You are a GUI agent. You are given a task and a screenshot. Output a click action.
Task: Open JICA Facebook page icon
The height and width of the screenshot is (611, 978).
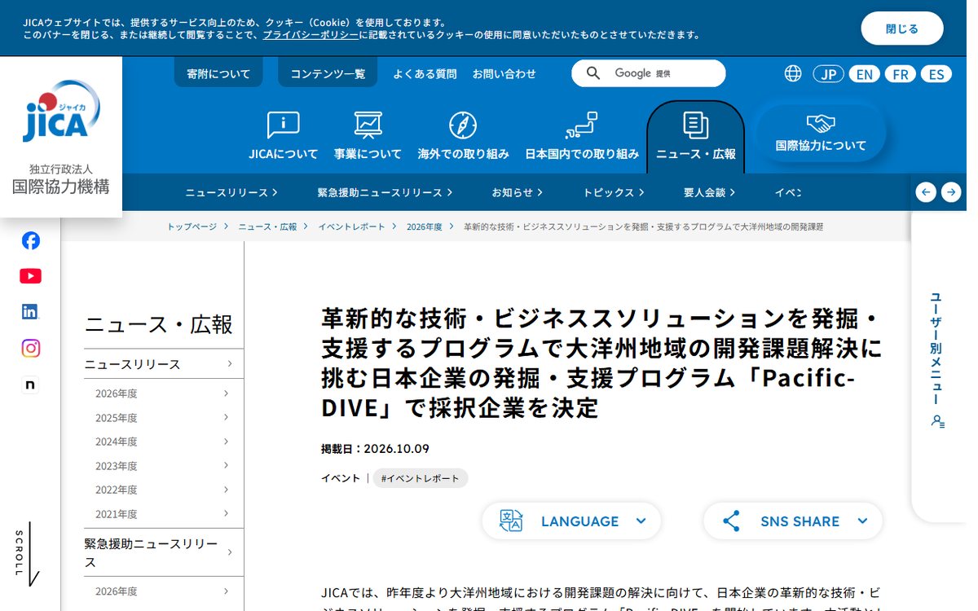coord(30,240)
